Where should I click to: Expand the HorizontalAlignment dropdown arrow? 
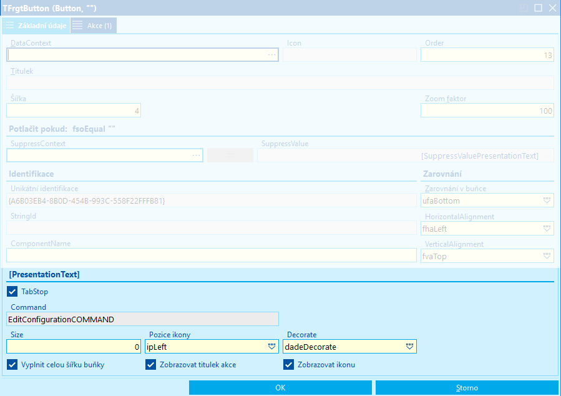[x=547, y=229]
